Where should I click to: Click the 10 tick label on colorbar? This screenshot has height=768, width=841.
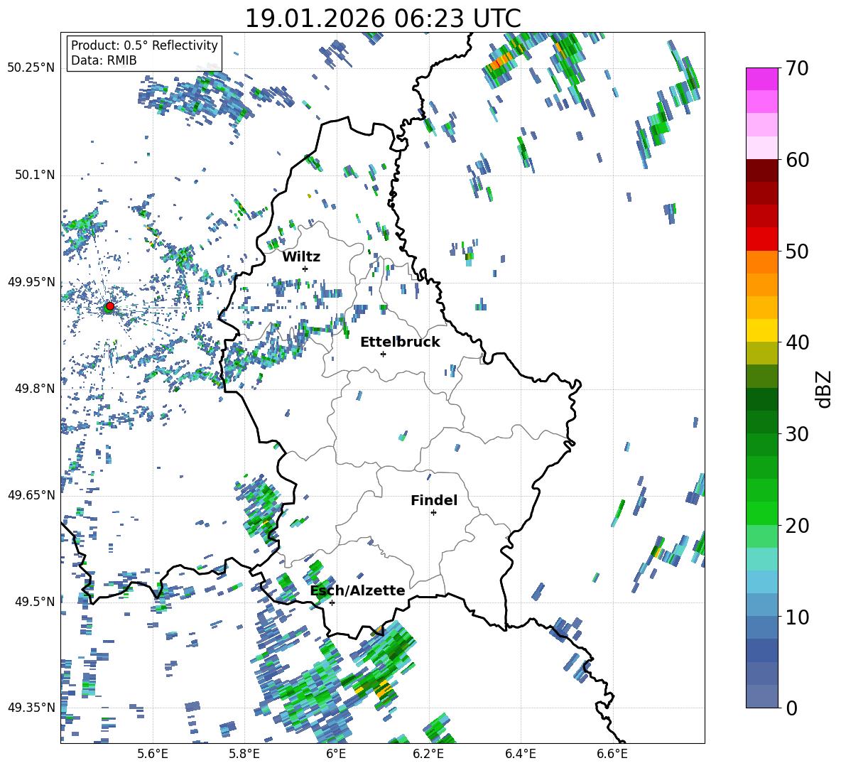(x=797, y=617)
